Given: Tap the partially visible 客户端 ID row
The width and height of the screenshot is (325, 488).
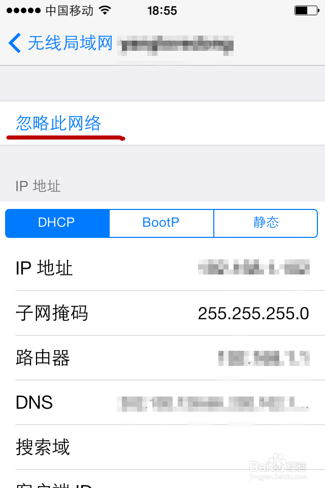Looking at the screenshot, I should click(x=162, y=479).
